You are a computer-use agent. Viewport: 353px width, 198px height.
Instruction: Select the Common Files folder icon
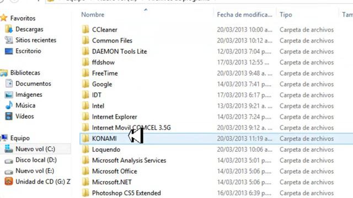pos(85,40)
